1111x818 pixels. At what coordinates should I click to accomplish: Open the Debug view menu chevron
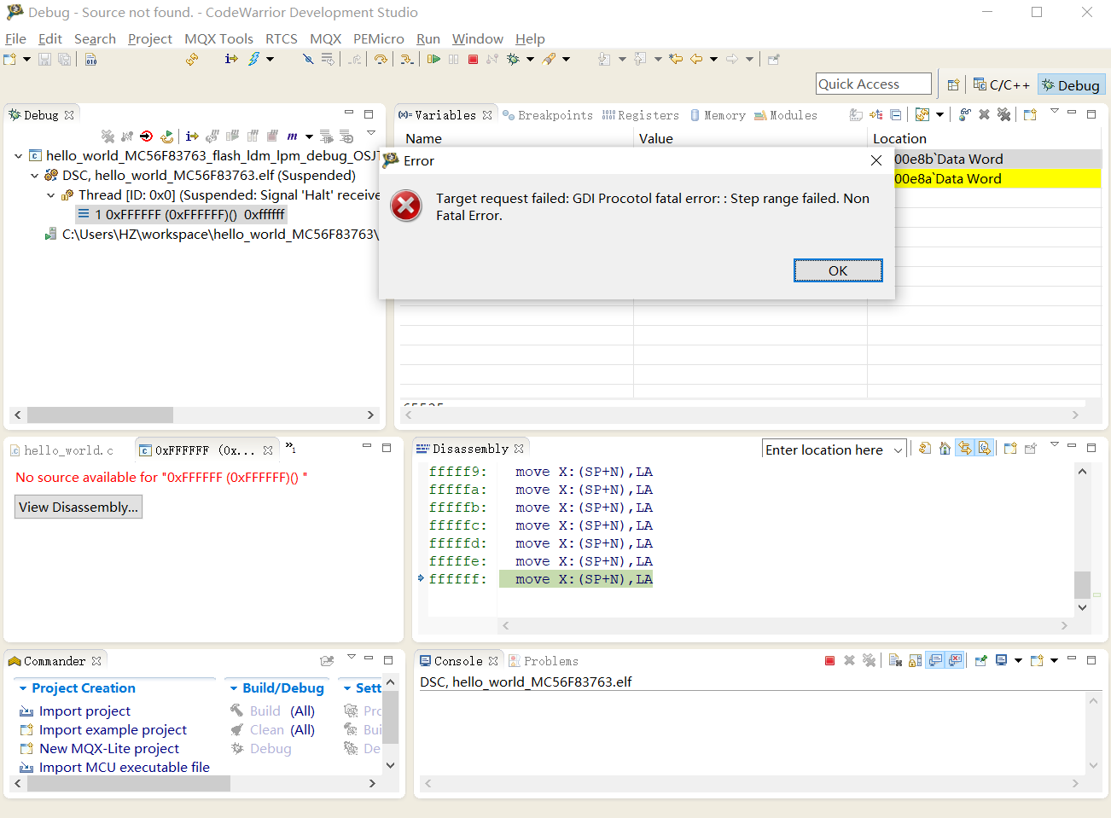(x=370, y=134)
